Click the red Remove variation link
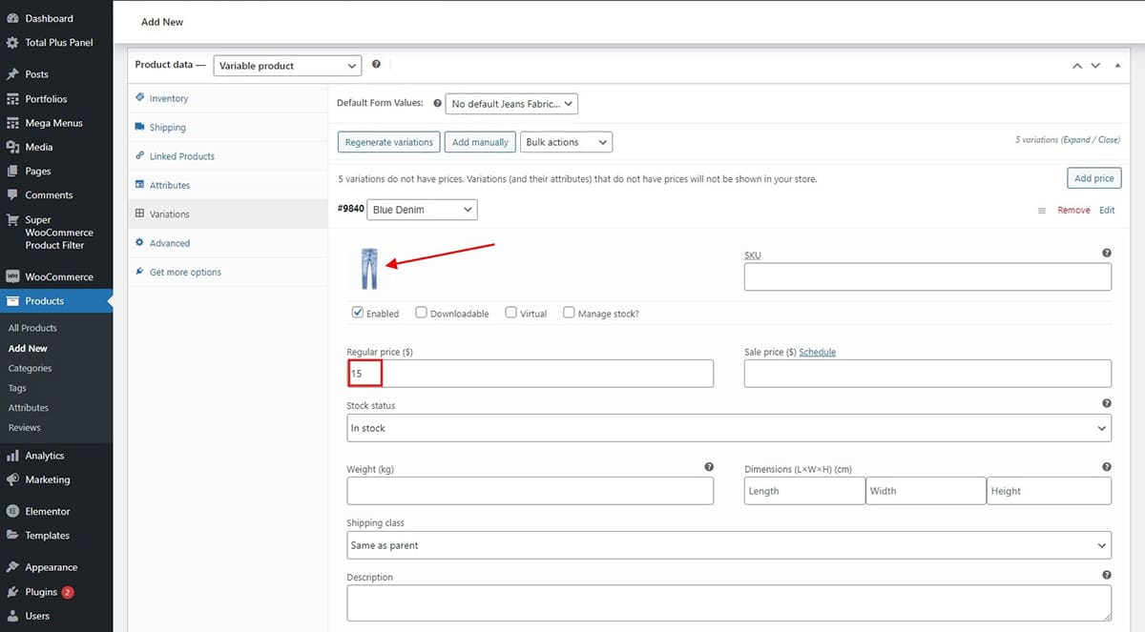 1073,211
